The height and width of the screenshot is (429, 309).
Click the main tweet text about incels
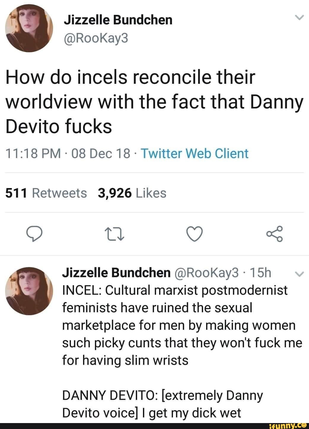click(x=154, y=102)
